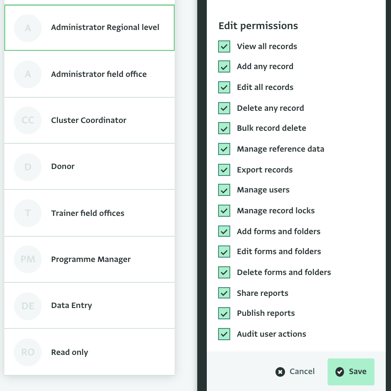Cancel editing permissions
This screenshot has height=391, width=391.
click(x=295, y=371)
